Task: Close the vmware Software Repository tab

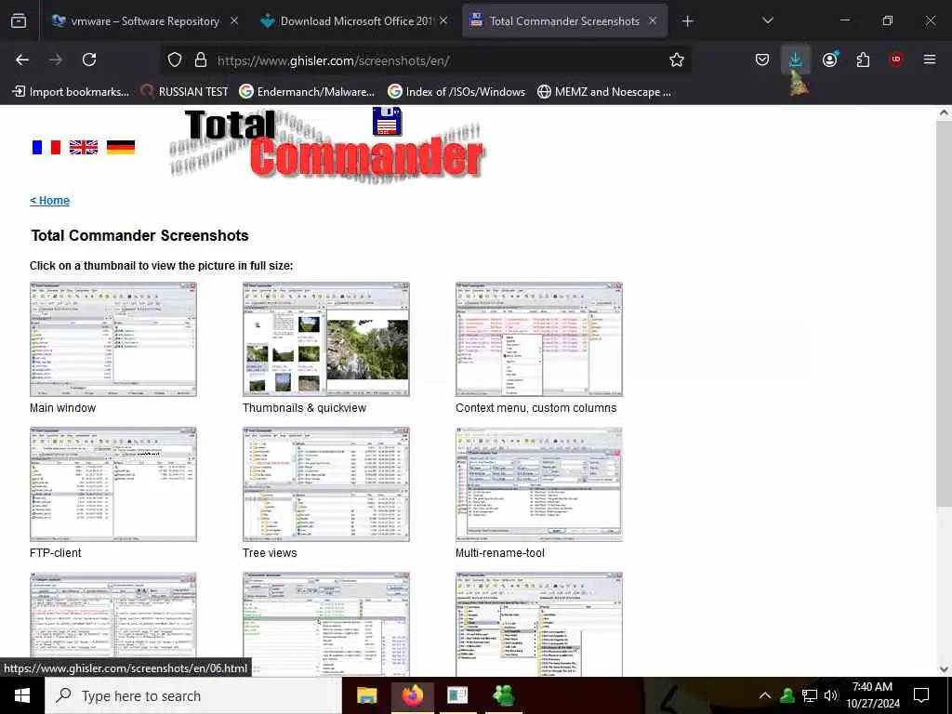Action: point(234,20)
